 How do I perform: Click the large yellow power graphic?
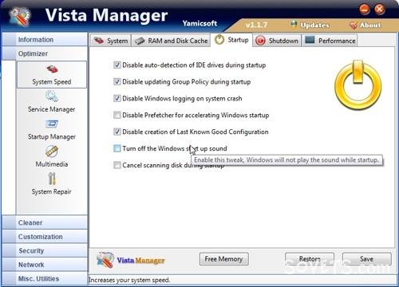tap(358, 85)
